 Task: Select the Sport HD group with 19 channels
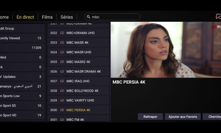[x=22, y=115]
